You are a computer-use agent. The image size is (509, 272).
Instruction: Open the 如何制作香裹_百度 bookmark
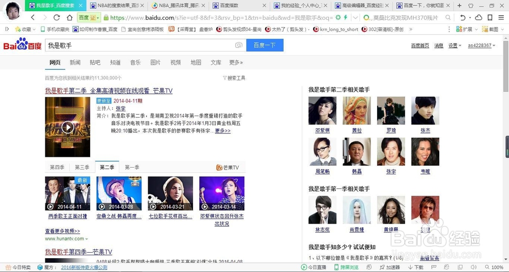point(95,29)
